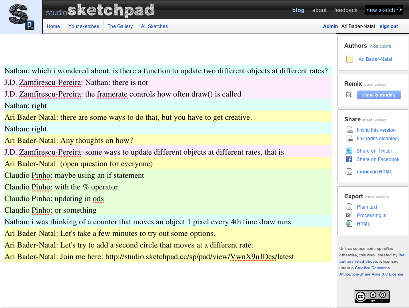
Task: Click the Plain text document icon
Action: [x=349, y=207]
